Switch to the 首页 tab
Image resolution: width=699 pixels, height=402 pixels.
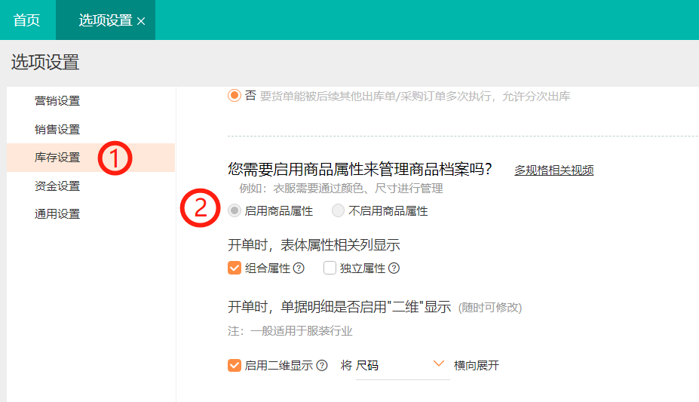pos(26,20)
